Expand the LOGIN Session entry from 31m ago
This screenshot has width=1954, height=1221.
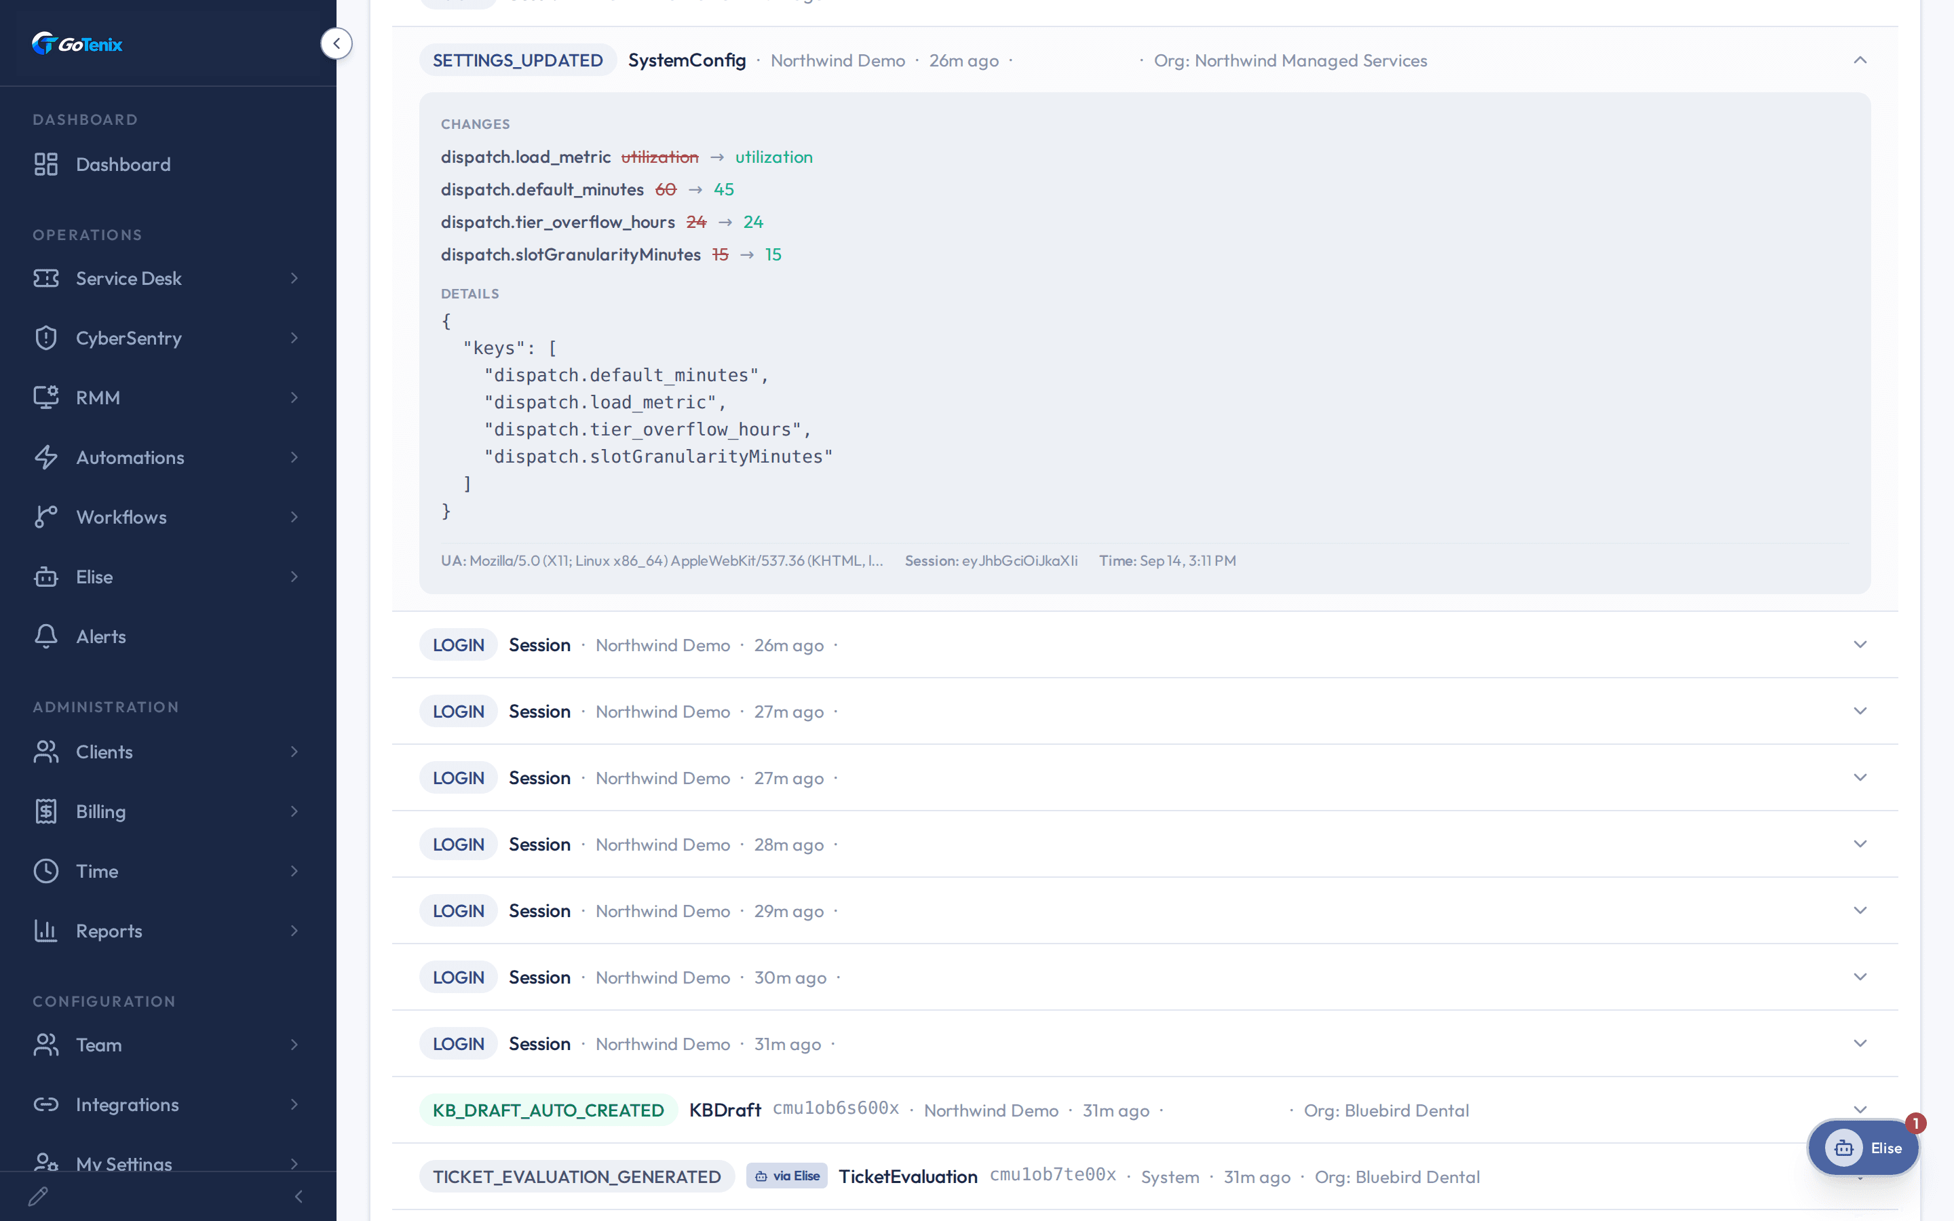click(1860, 1043)
